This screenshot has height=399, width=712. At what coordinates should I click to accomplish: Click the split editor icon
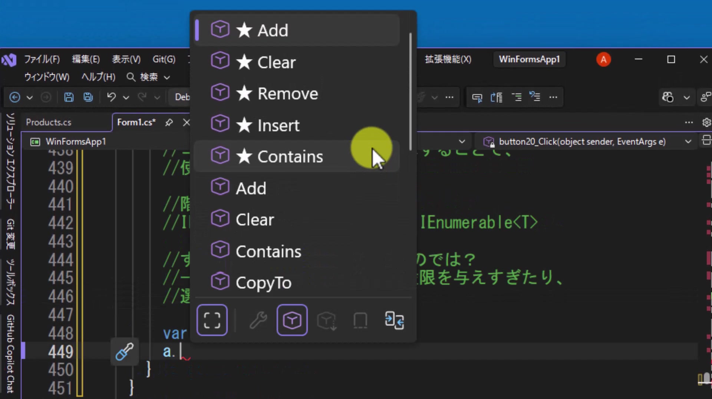point(706,141)
